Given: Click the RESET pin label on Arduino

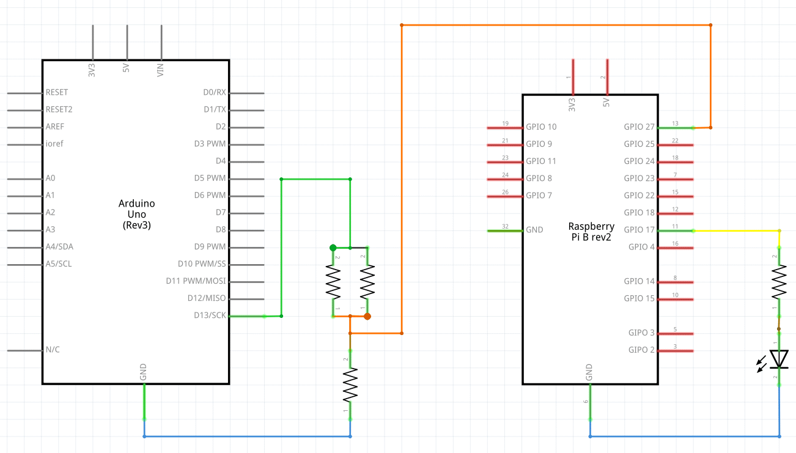Looking at the screenshot, I should [57, 92].
